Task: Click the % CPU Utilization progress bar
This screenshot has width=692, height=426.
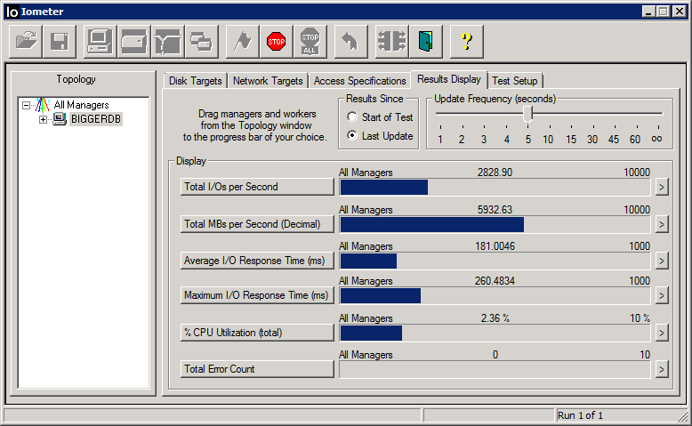Action: 495,334
